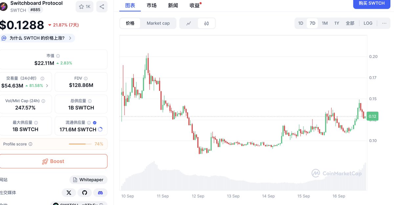
Task: Toggle LOG scale on chart
Action: click(368, 23)
